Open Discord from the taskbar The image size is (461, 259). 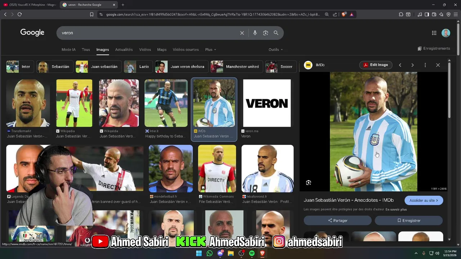coord(220,254)
